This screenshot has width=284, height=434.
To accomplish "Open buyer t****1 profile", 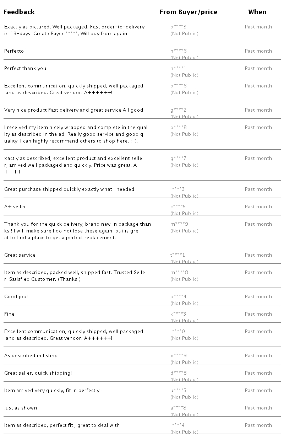I will 178,255.
